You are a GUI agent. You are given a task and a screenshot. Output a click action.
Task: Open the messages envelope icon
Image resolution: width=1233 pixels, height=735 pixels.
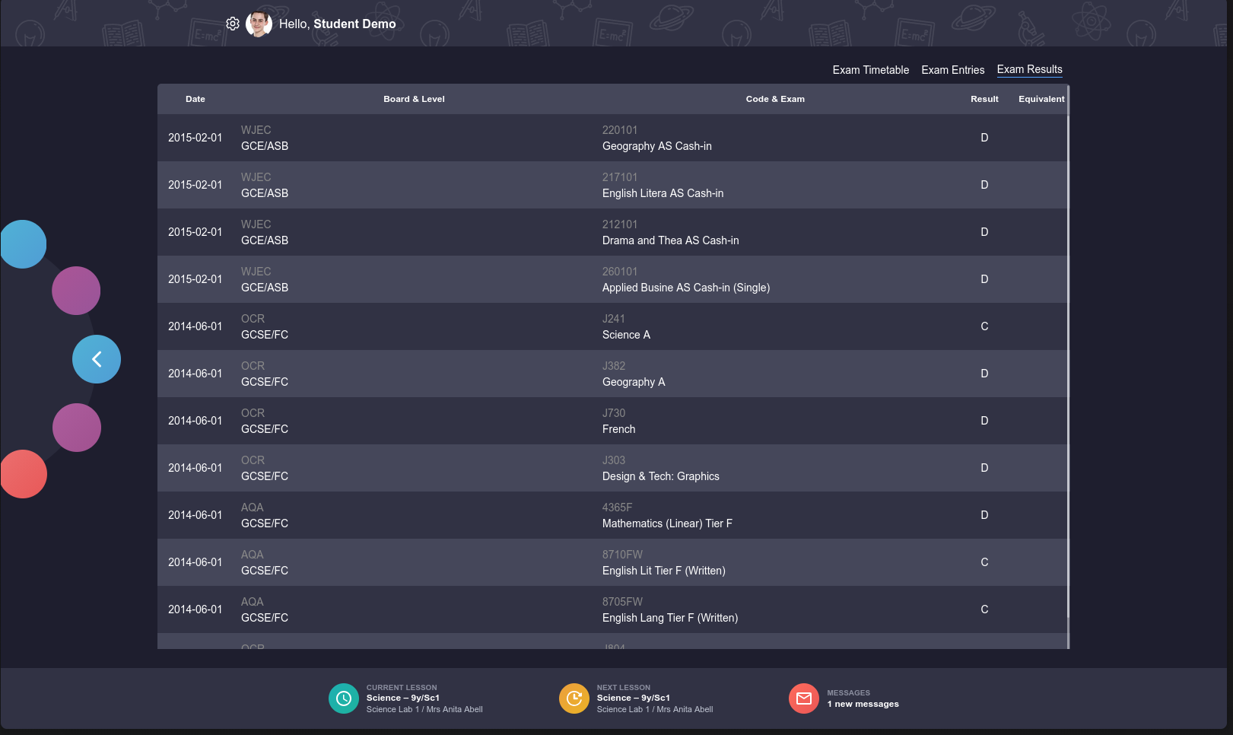coord(804,698)
